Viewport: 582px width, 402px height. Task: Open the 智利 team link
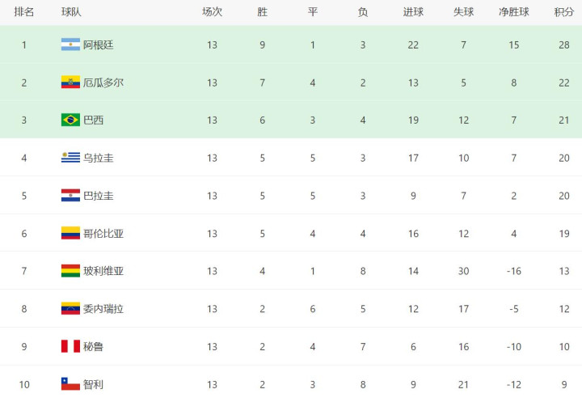[x=93, y=384]
